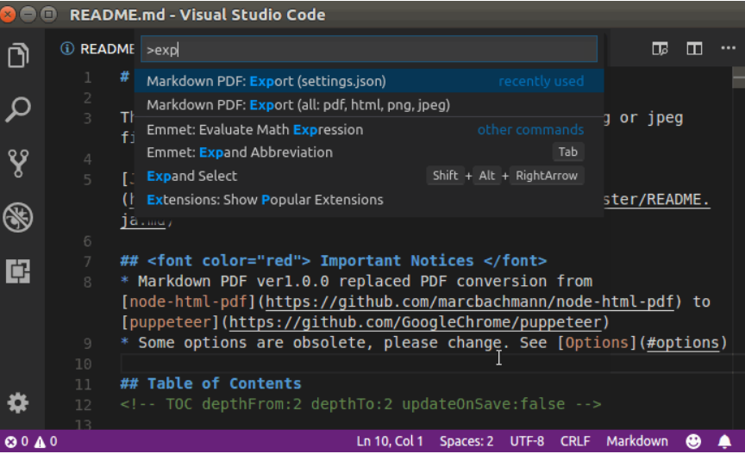
Task: Open the Manage gear menu
Action: click(x=18, y=402)
